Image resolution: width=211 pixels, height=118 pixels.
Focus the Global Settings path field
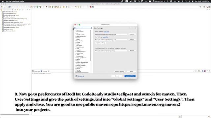(x=111, y=34)
